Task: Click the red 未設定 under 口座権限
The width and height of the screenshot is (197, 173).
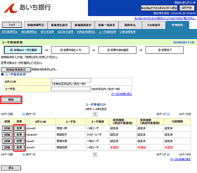Action: pyautogui.click(x=169, y=147)
